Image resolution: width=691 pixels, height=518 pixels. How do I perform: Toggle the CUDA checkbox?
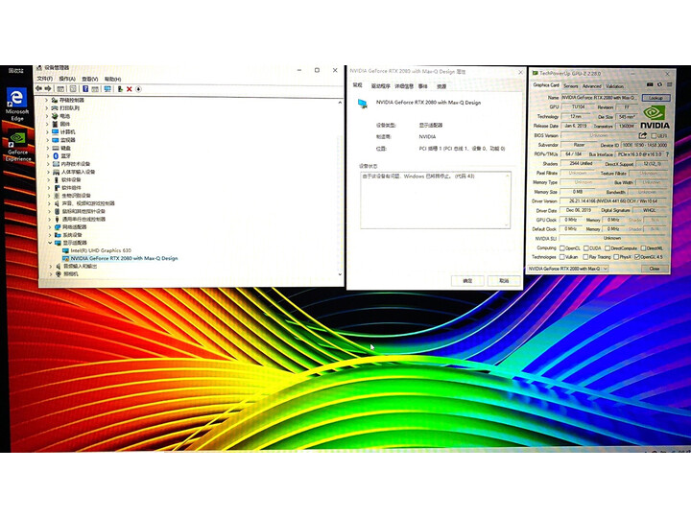(x=586, y=248)
